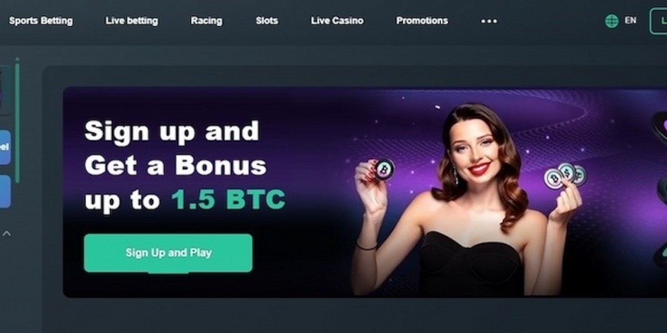The height and width of the screenshot is (333, 667).
Task: Collapse the sidebar with the up chevron
Action: point(7,234)
